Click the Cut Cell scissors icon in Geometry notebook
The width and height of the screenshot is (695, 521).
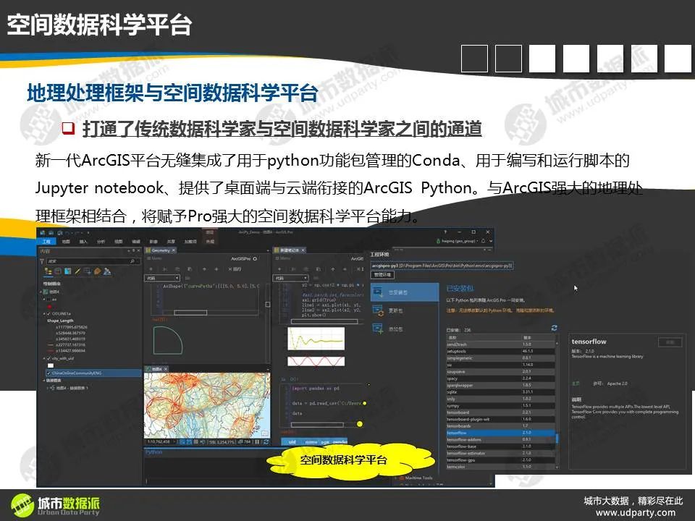pyautogui.click(x=164, y=269)
